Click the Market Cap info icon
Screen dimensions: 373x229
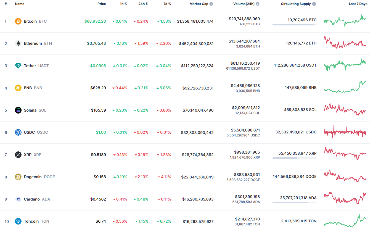[x=211, y=4]
